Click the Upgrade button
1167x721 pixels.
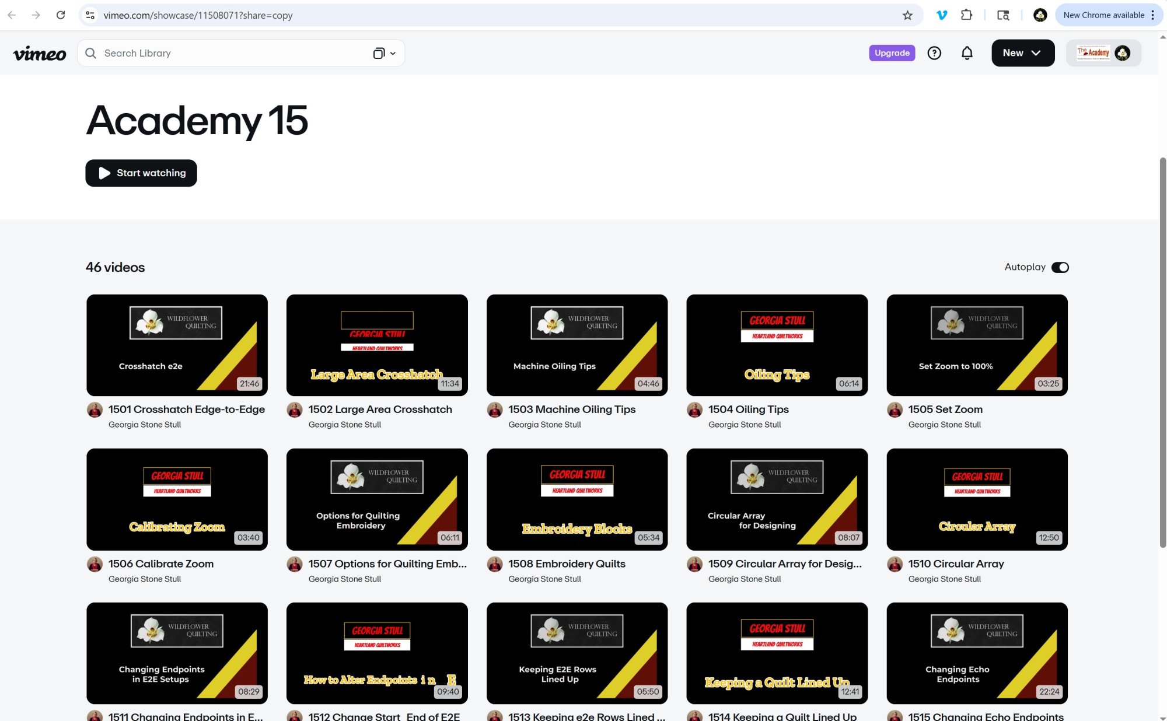point(892,53)
